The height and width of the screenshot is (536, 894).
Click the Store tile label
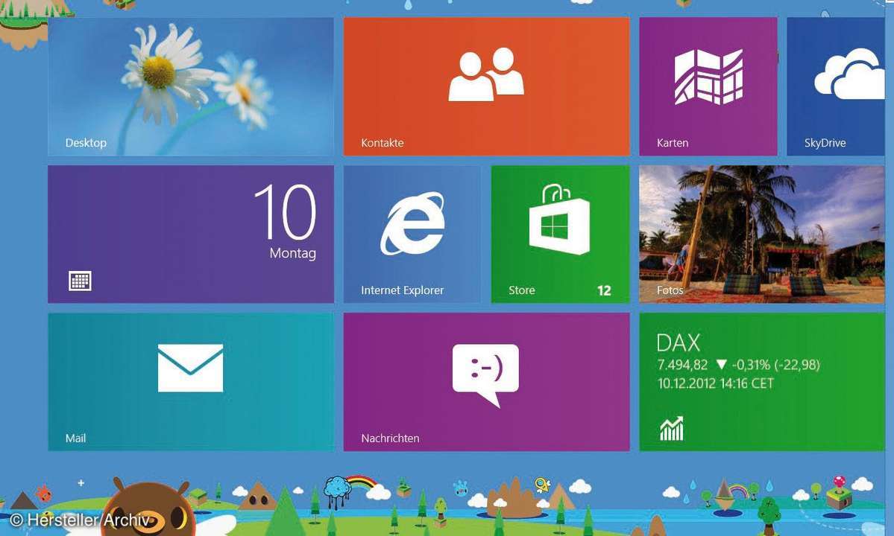click(522, 290)
